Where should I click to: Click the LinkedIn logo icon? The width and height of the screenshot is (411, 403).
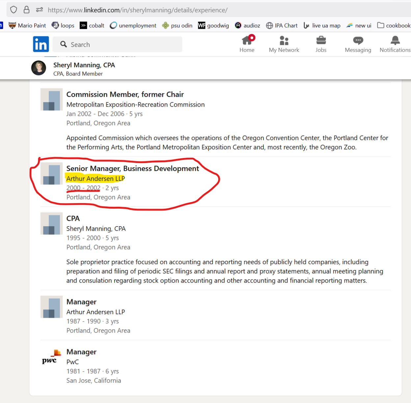(x=41, y=44)
